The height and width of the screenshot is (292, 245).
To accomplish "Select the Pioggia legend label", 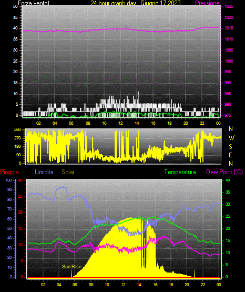I will (9, 172).
